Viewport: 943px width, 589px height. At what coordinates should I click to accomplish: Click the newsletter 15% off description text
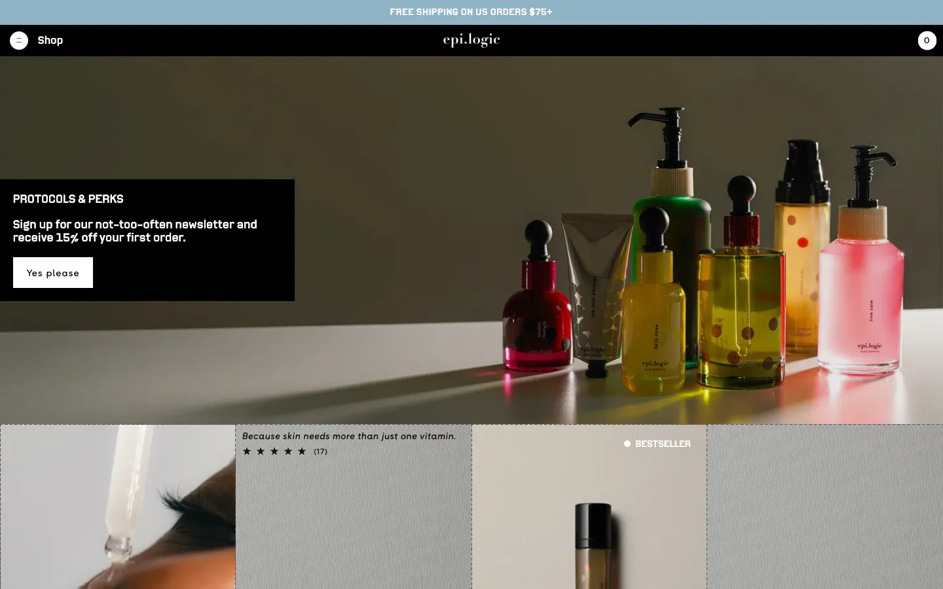135,231
